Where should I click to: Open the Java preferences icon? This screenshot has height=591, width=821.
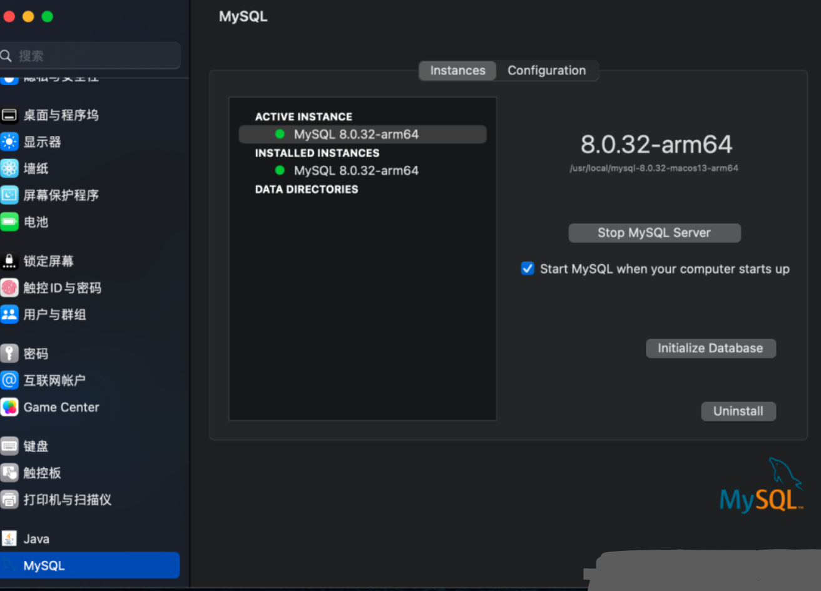9,538
